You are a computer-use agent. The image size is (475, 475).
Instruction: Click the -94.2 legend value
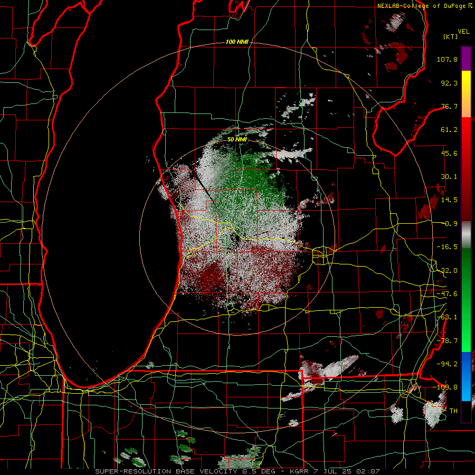(447, 364)
